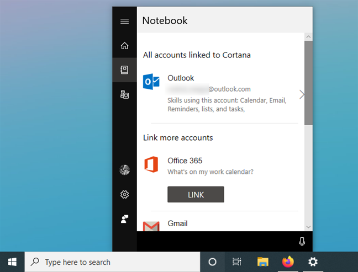Open Settings from the taskbar

click(313, 262)
